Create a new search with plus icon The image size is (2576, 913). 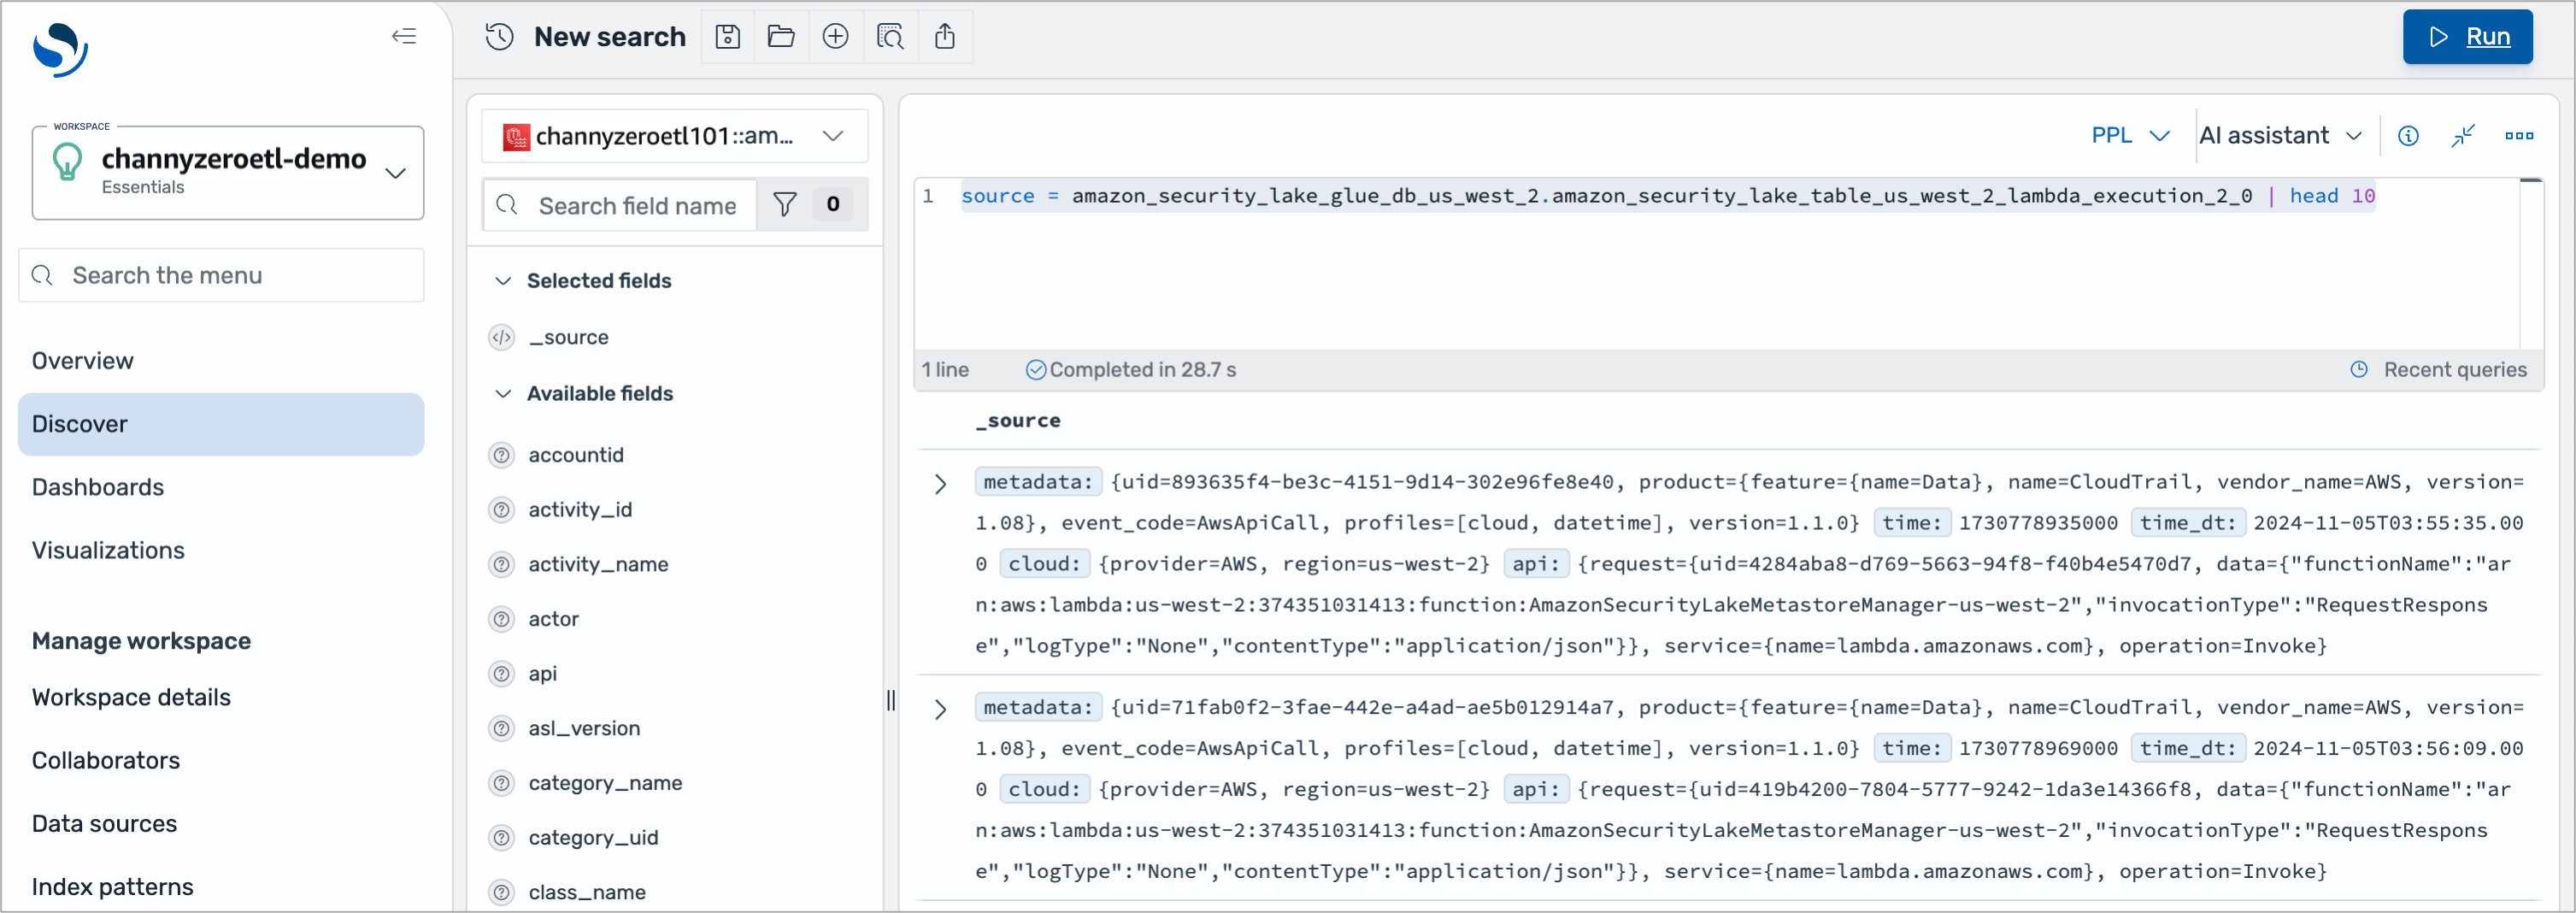835,37
